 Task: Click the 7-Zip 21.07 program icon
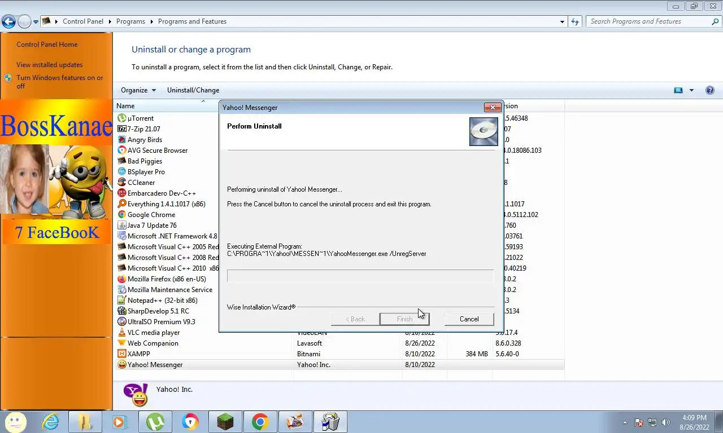[121, 129]
